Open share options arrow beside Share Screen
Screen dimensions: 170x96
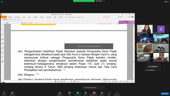pyautogui.click(x=81, y=93)
